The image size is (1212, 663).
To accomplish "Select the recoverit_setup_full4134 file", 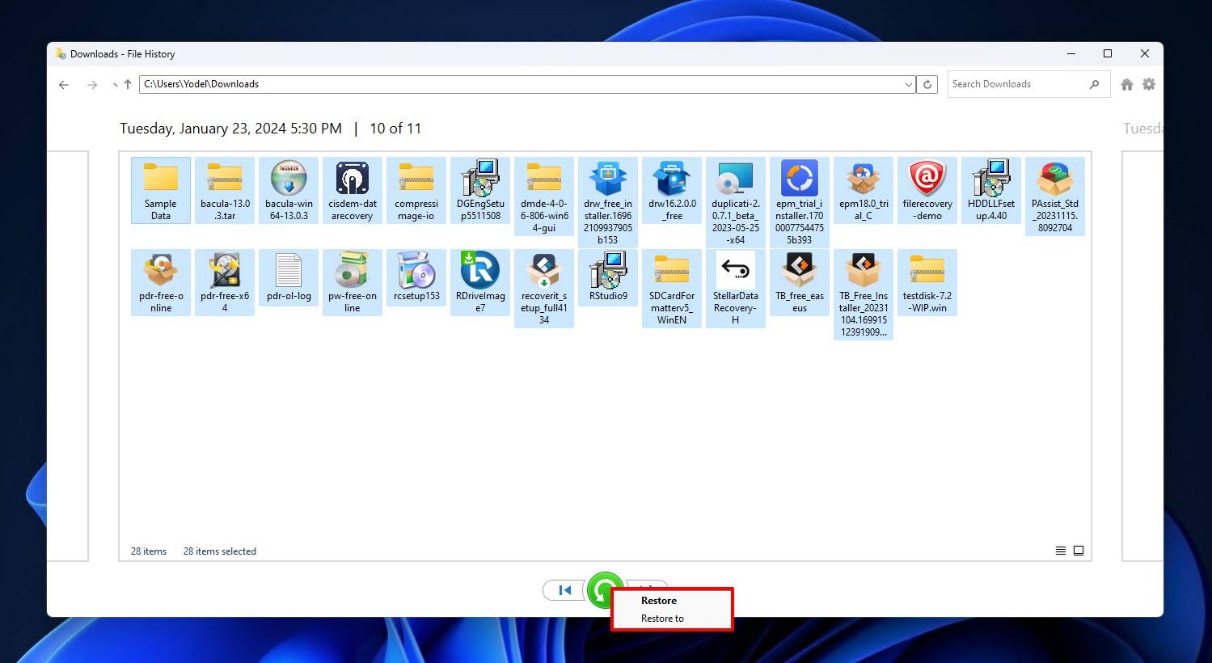I will (x=544, y=289).
